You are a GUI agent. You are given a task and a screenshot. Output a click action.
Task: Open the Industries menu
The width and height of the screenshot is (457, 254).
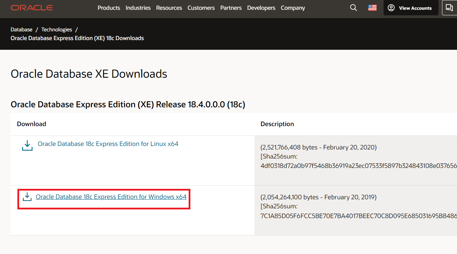[138, 8]
